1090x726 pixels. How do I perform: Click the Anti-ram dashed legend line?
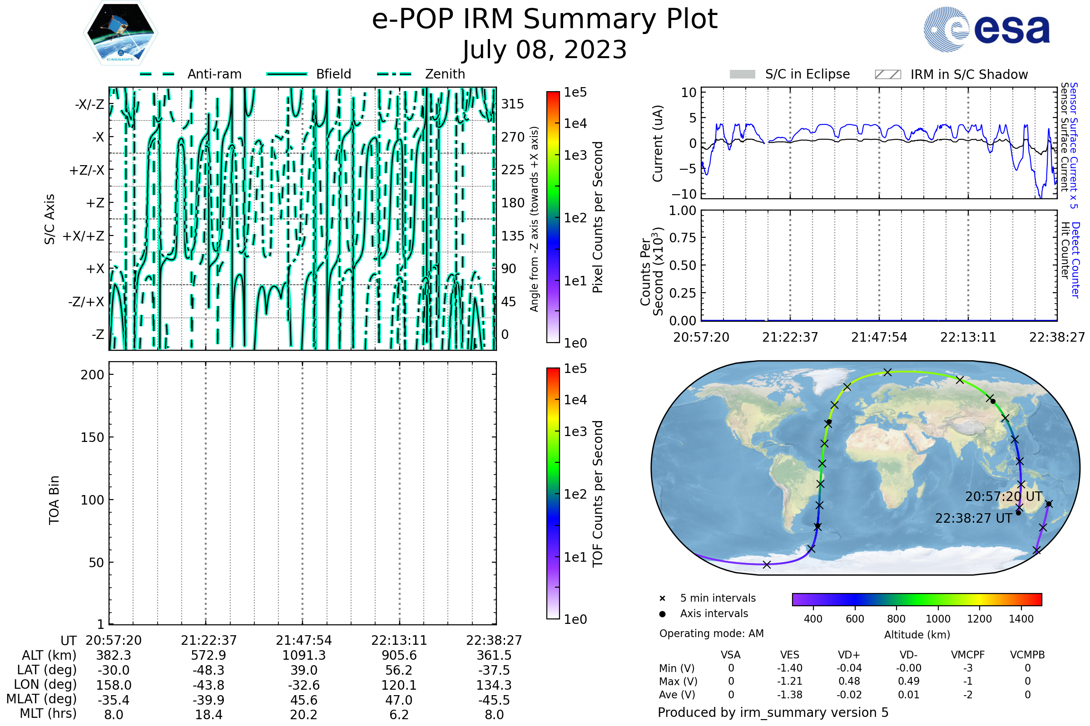(x=158, y=74)
